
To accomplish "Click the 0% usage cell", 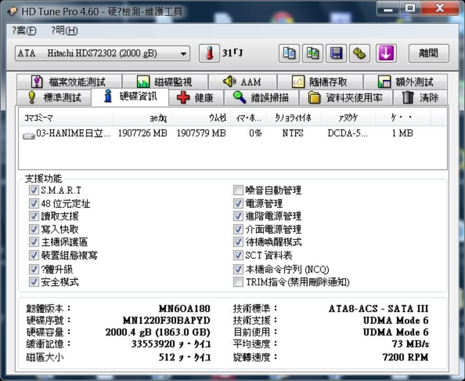I will pos(255,133).
